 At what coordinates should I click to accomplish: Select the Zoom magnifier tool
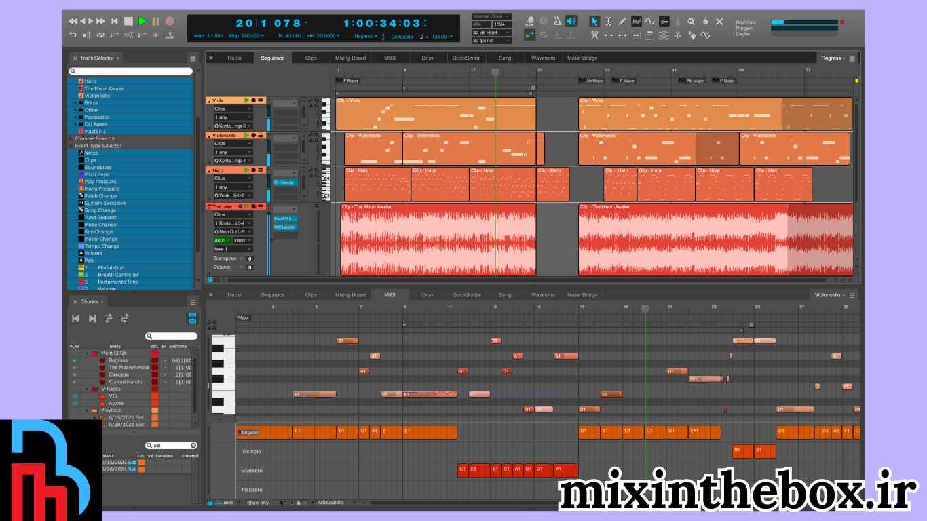[692, 22]
